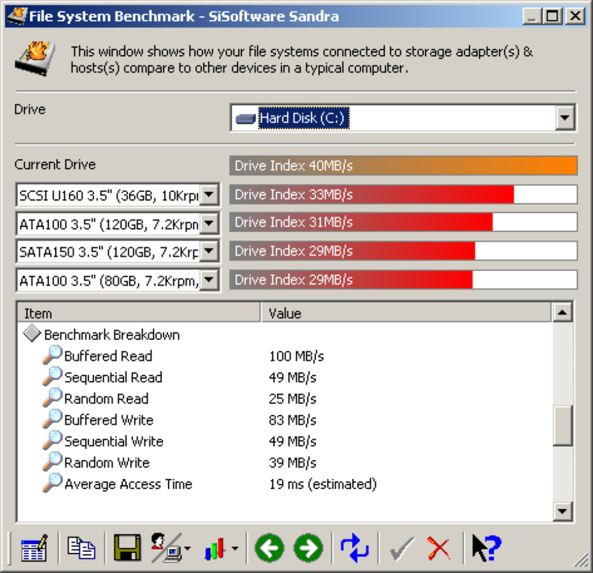Image resolution: width=593 pixels, height=573 pixels.
Task: Expand SATA150 3.5" (120GB) reference dropdown
Action: click(209, 251)
